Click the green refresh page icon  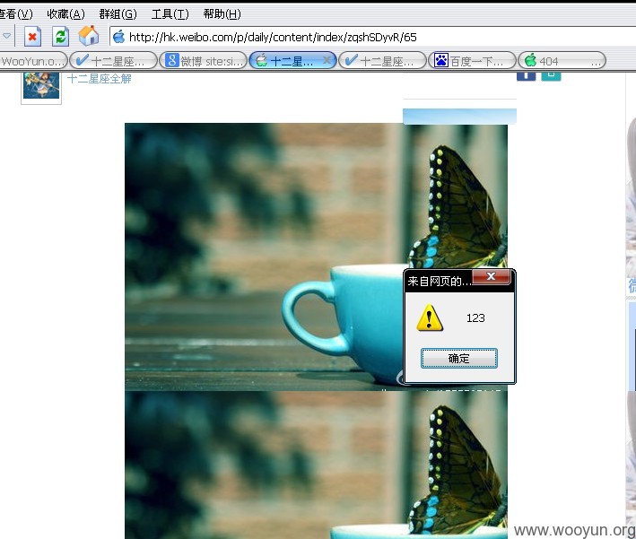click(x=60, y=37)
